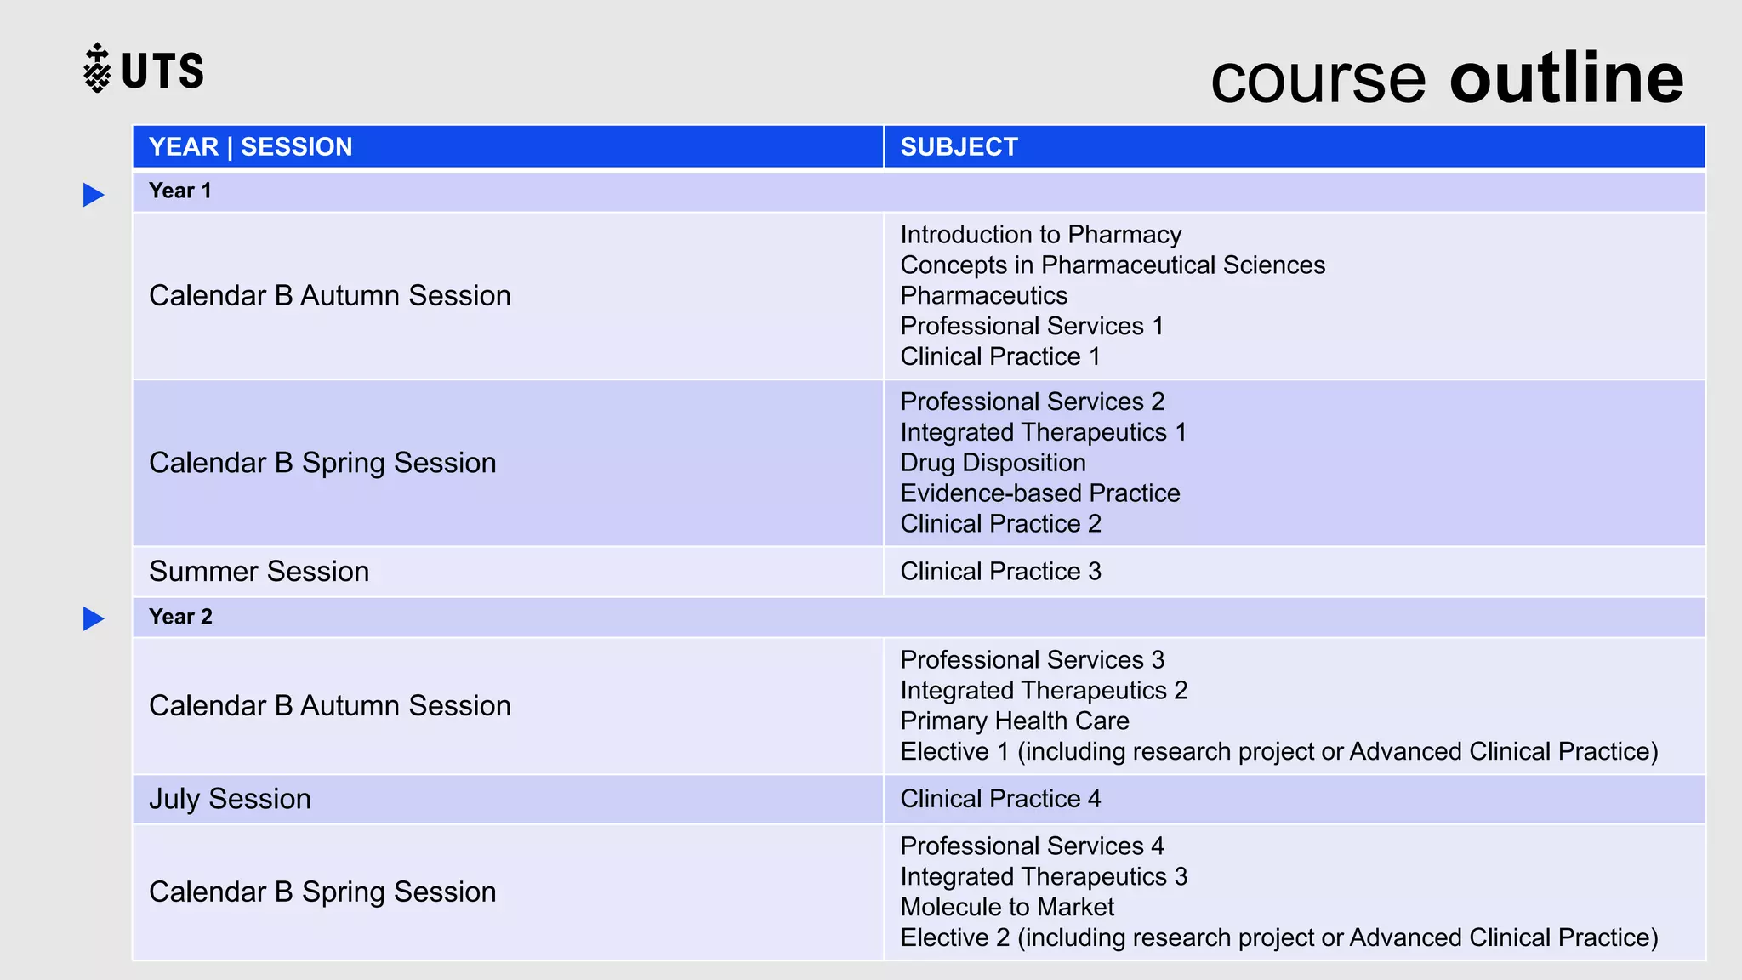Click Primary Health Care subject

(1015, 721)
